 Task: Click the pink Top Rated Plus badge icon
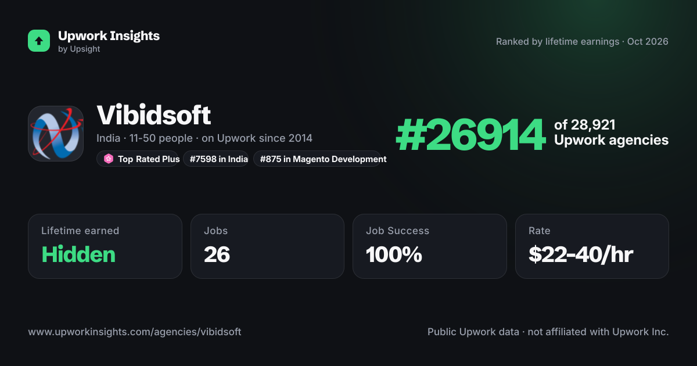pyautogui.click(x=108, y=159)
